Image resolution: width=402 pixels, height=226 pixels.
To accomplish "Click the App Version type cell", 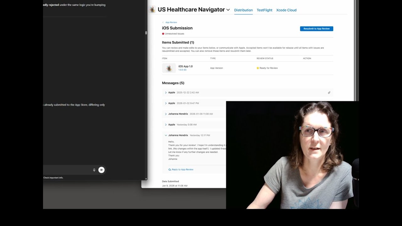I will click(216, 68).
